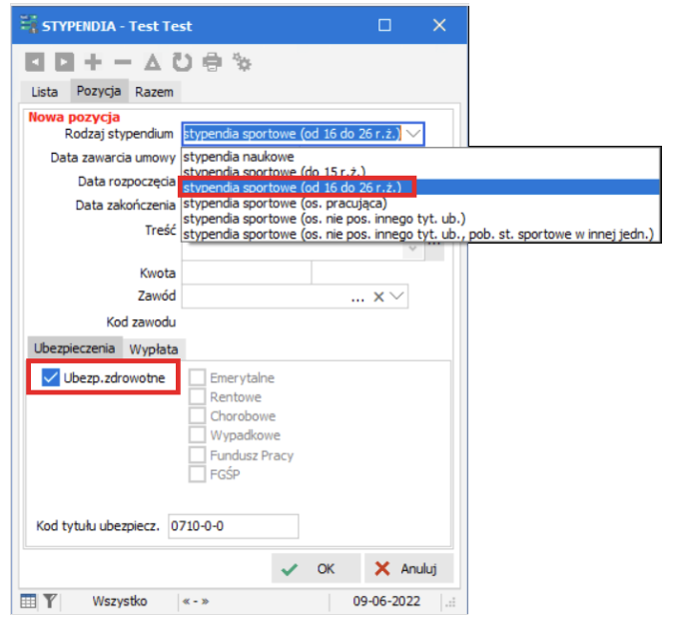This screenshot has height=623, width=677.
Task: Switch to Razem tab
Action: coord(154,92)
